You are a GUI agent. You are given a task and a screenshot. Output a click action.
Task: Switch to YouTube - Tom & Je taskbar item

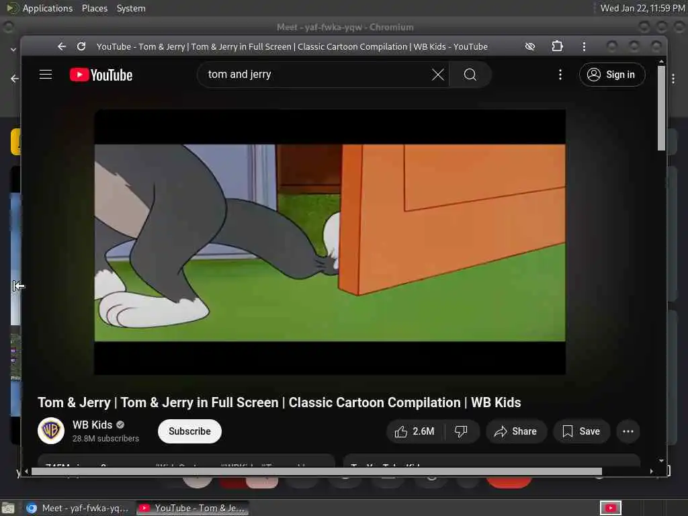pyautogui.click(x=192, y=508)
